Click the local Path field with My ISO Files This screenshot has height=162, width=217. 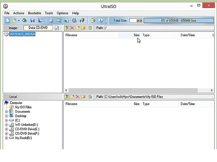pos(159,97)
